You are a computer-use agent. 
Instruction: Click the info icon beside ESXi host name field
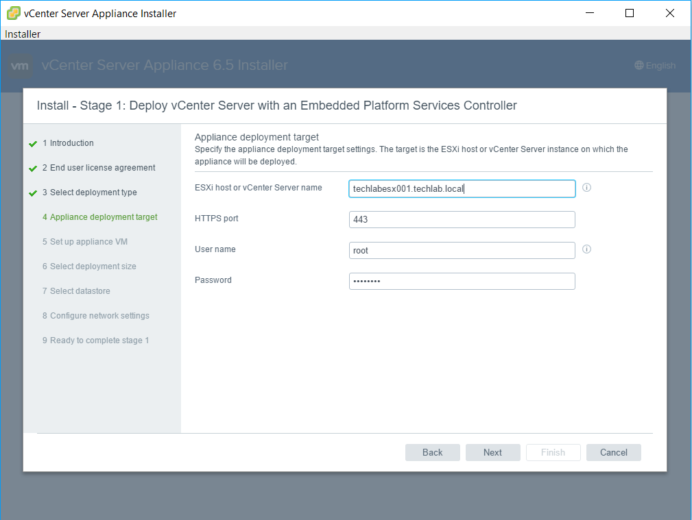(586, 188)
